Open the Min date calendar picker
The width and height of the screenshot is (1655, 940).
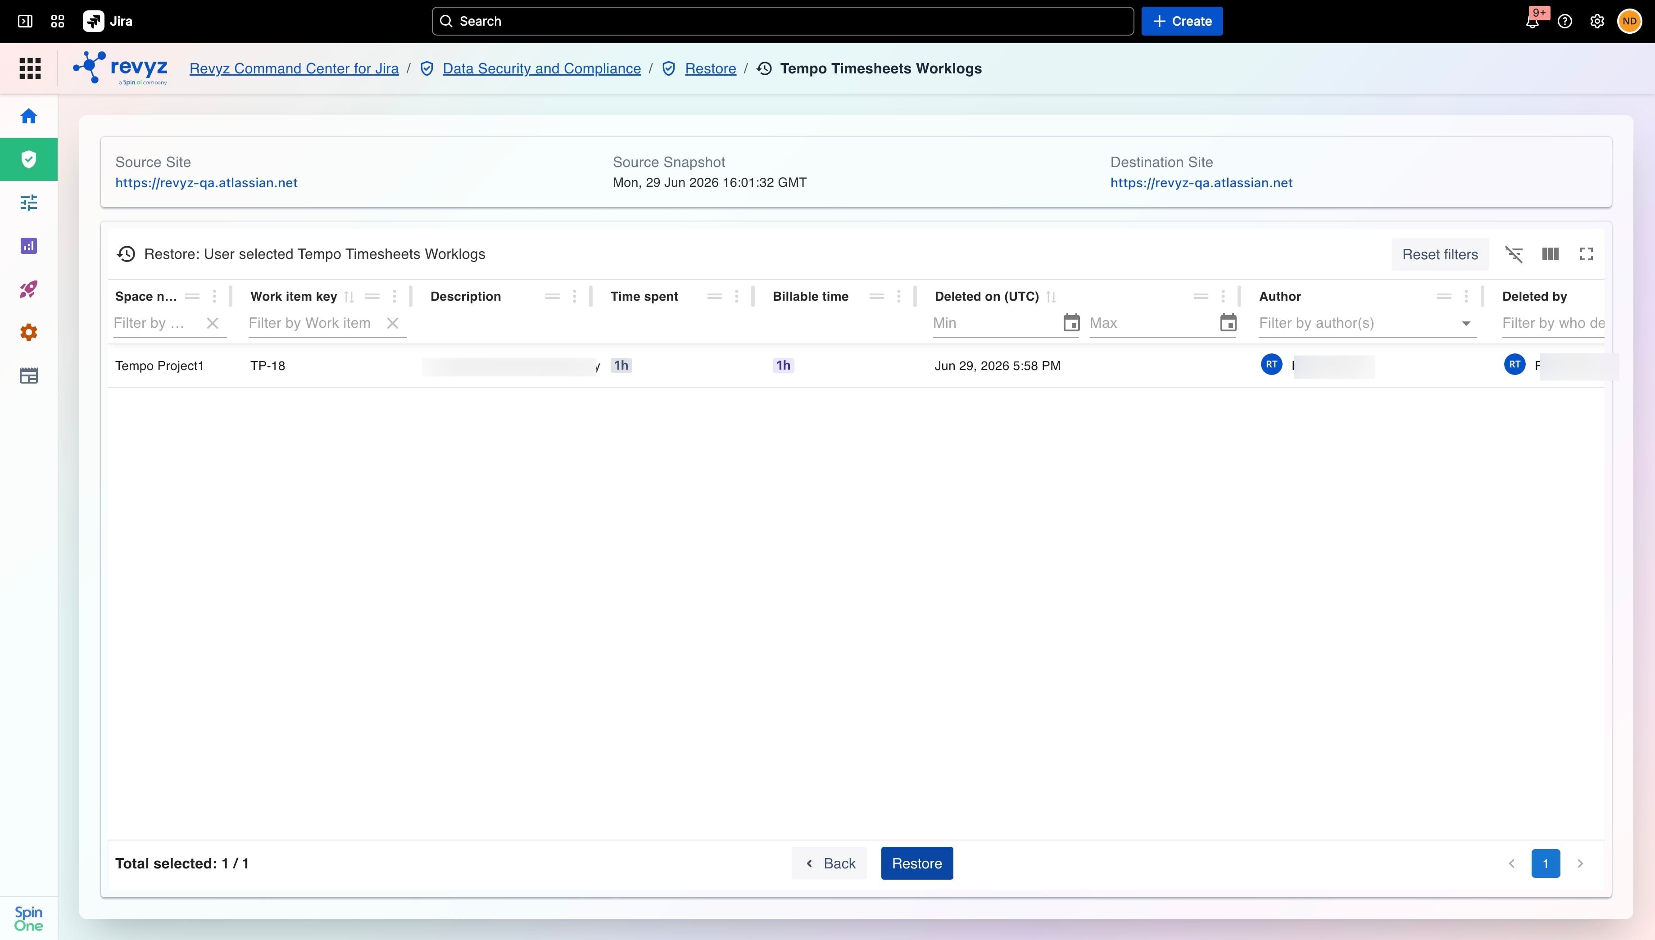pos(1071,323)
